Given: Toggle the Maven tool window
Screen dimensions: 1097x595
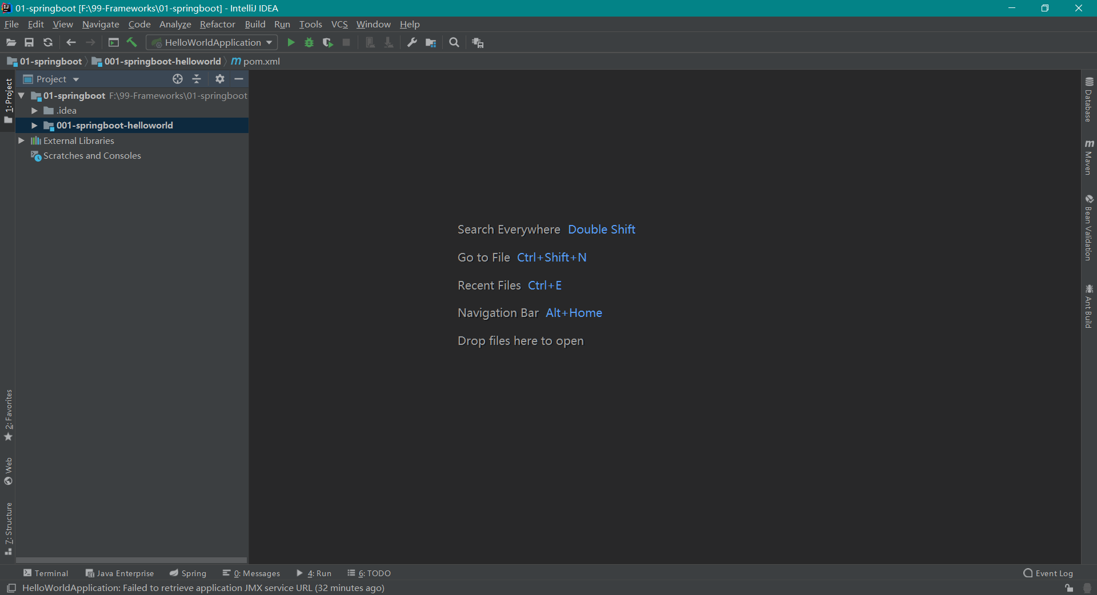Looking at the screenshot, I should (x=1089, y=157).
